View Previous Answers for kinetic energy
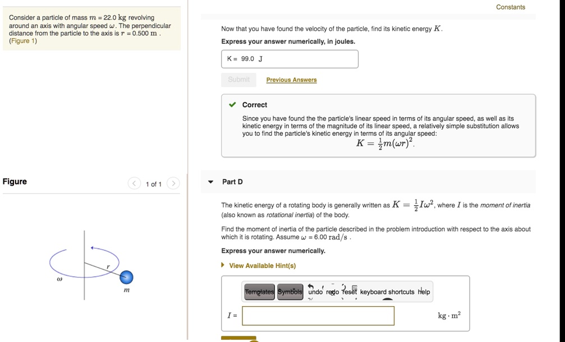This screenshot has height=342, width=565. [x=291, y=80]
